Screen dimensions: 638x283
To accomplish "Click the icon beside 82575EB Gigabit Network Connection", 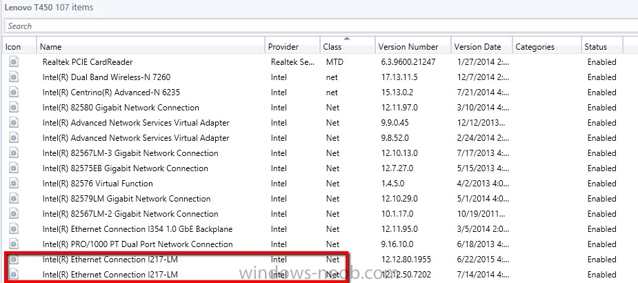I will tap(14, 168).
